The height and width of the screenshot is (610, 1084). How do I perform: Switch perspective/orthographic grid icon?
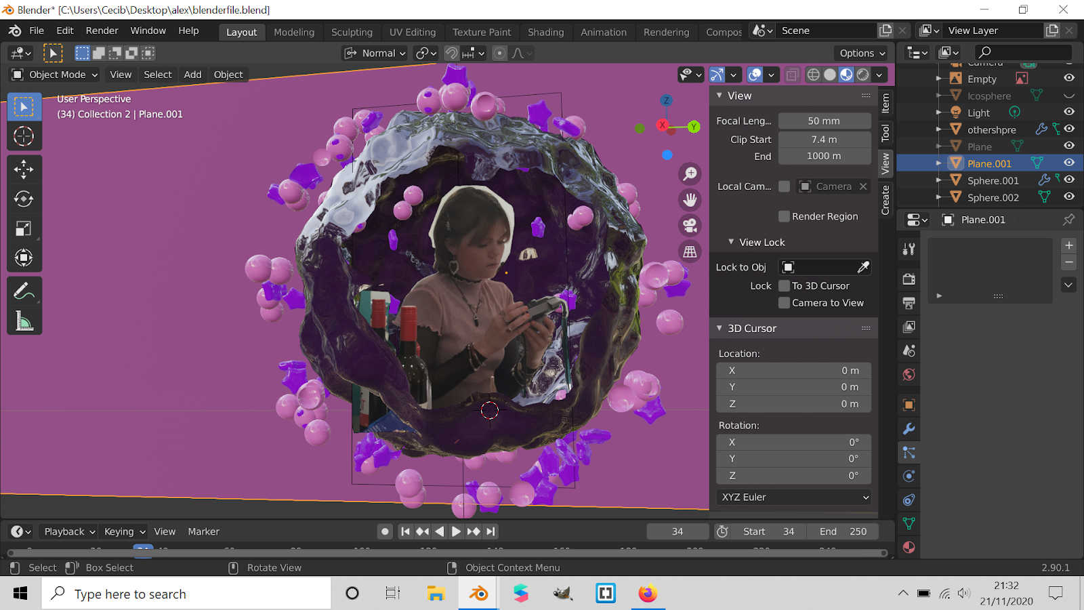(690, 251)
